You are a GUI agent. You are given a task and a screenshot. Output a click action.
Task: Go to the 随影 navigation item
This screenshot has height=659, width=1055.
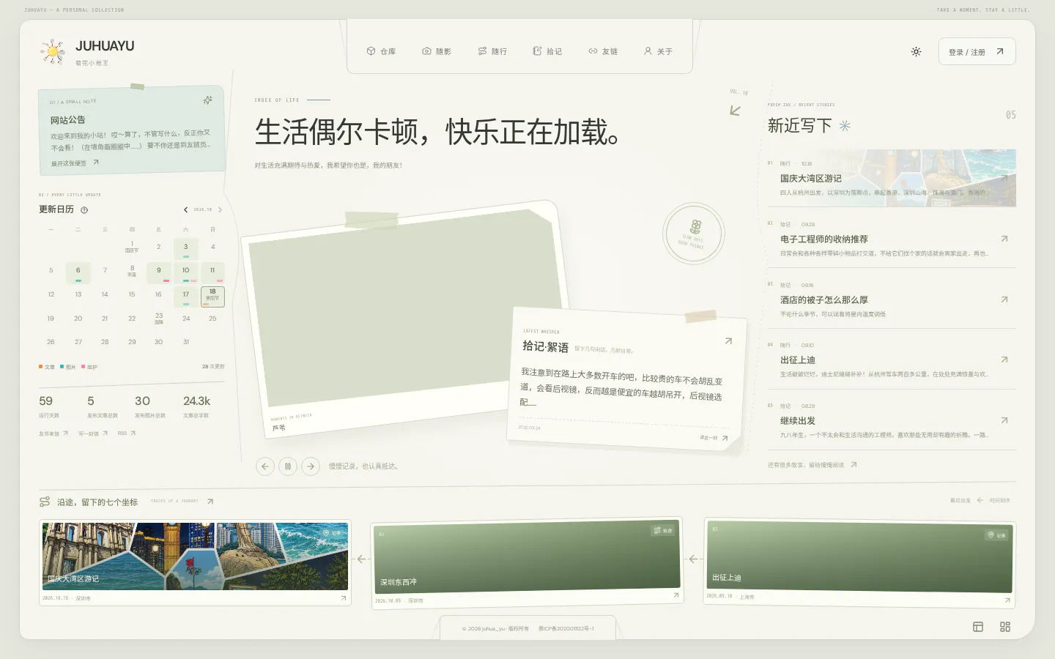[437, 51]
